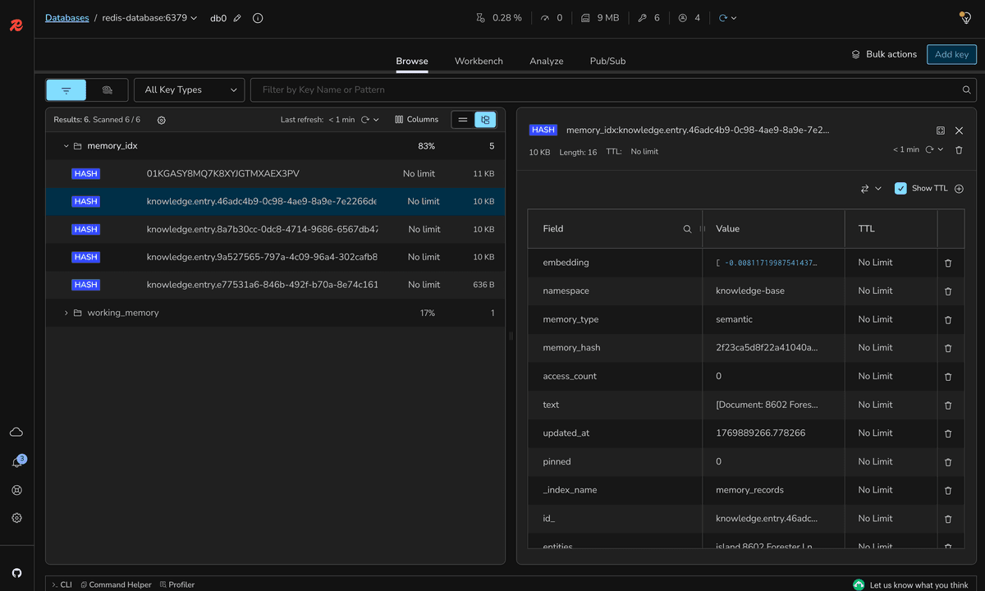Image resolution: width=985 pixels, height=591 pixels.
Task: Add a new field with the plus icon
Action: pyautogui.click(x=959, y=188)
